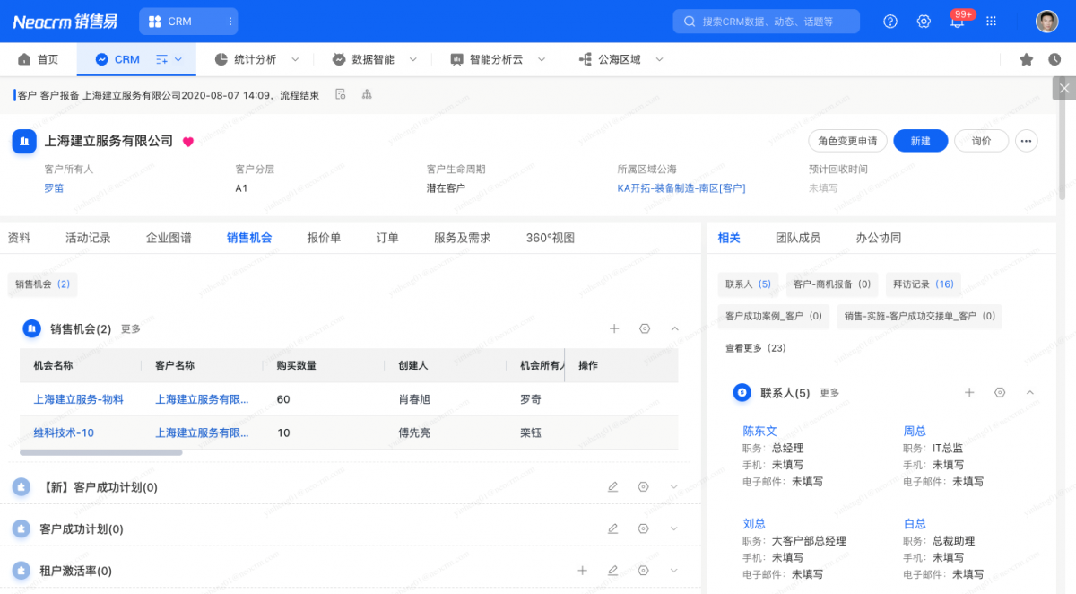
Task: Switch to the 报价单 tab
Action: tap(325, 237)
